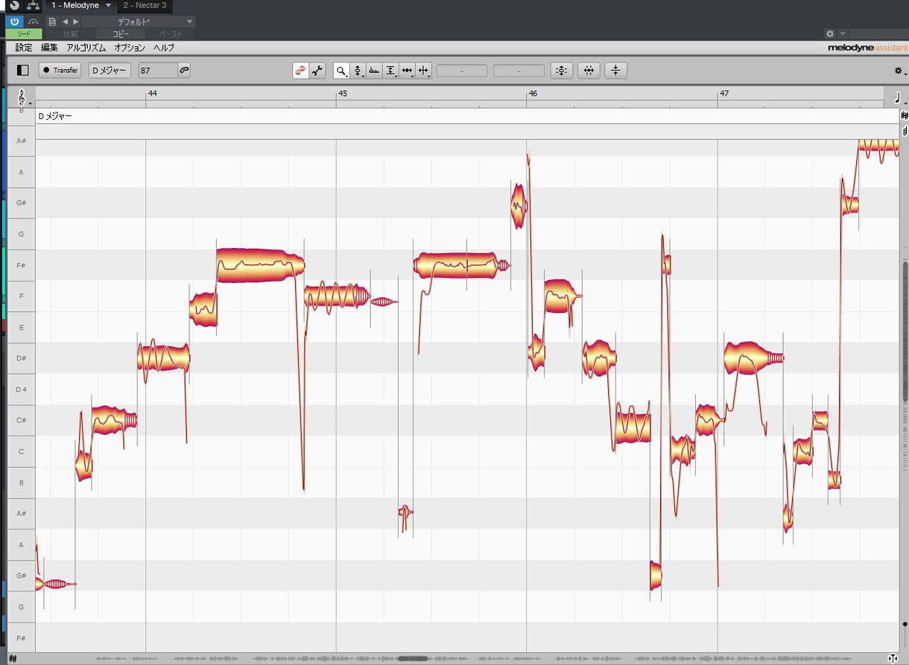
Task: Open the 編集 menu
Action: [49, 48]
